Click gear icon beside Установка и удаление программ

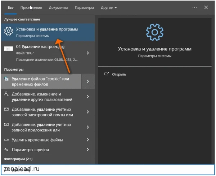[9, 31]
